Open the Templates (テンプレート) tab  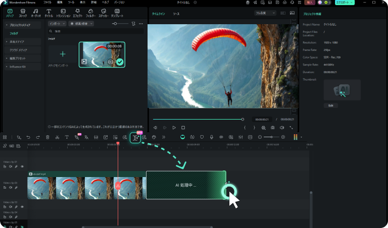pyautogui.click(x=117, y=13)
